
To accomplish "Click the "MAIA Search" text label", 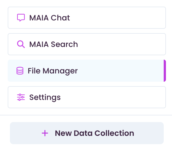I will 53,44.
